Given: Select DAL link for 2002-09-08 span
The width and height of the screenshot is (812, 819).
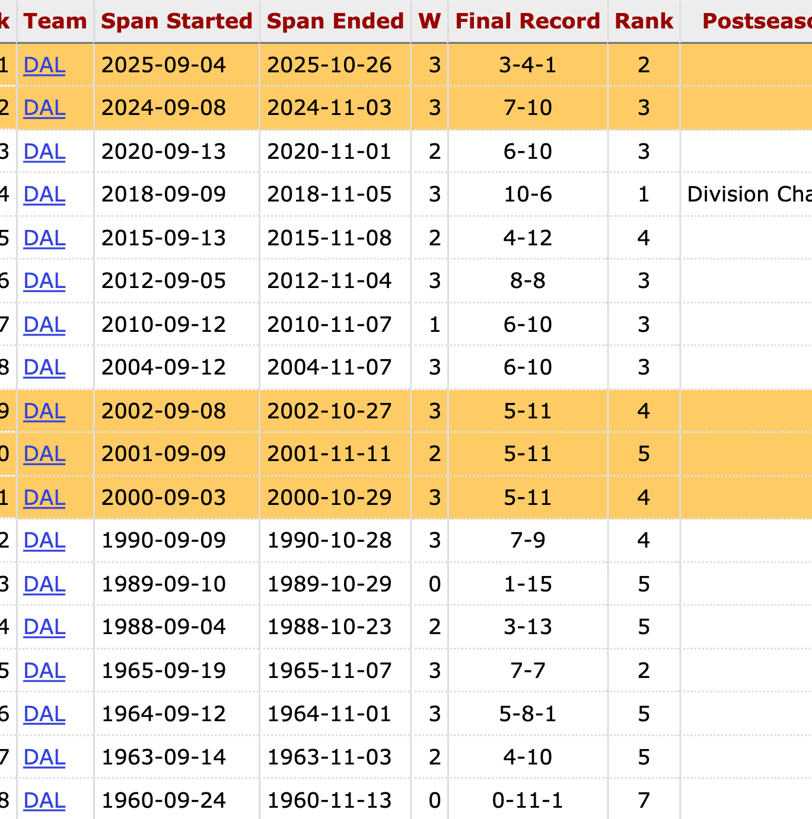Looking at the screenshot, I should point(44,411).
